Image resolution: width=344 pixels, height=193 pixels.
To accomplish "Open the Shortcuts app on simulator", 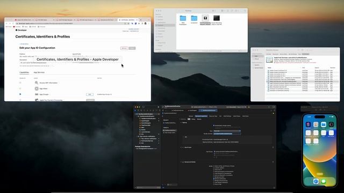I will [308, 124].
